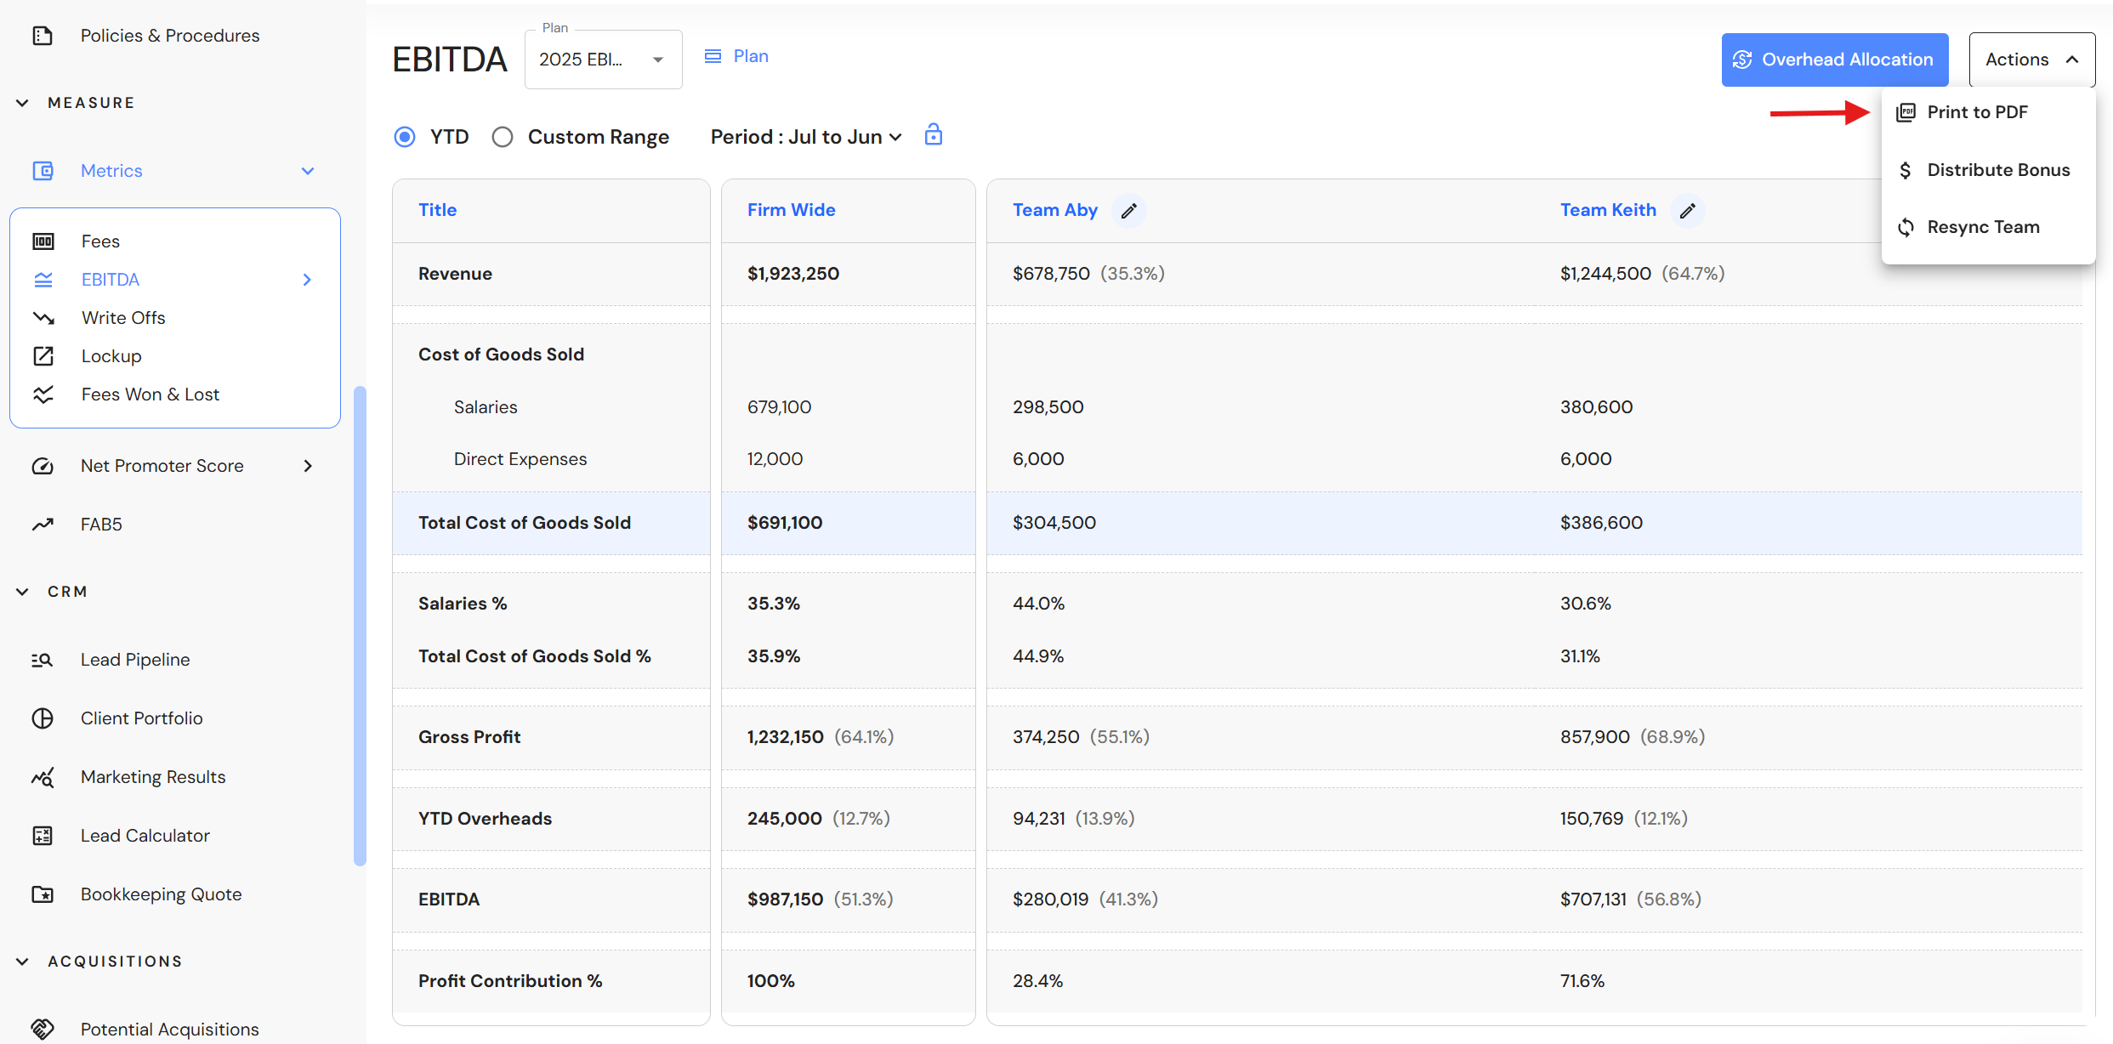This screenshot has height=1044, width=2113.
Task: Click the FAB5 trending arrow icon
Action: click(x=43, y=525)
